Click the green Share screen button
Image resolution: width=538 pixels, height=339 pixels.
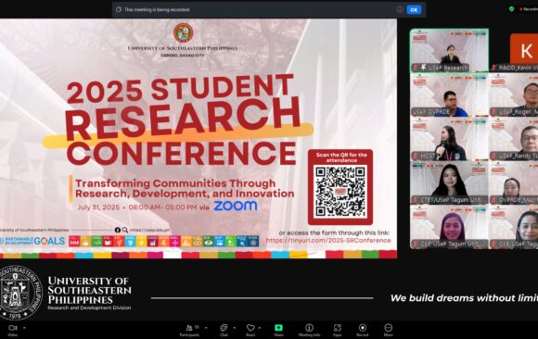click(x=278, y=328)
